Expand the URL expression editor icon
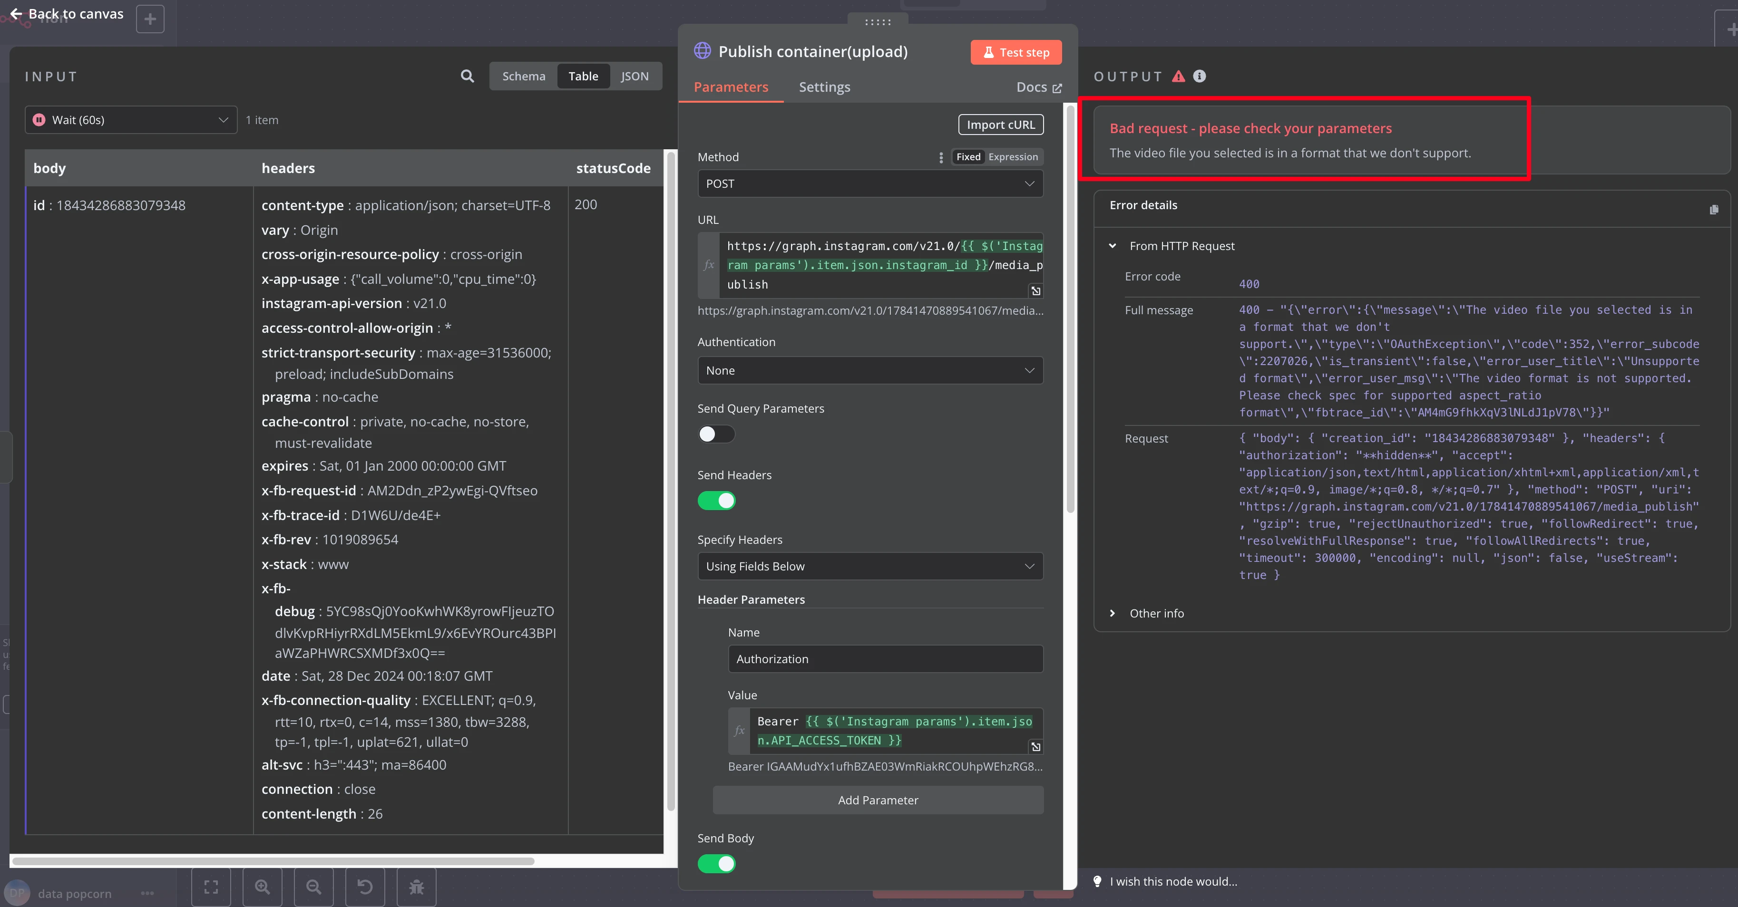1738x907 pixels. pyautogui.click(x=1035, y=290)
